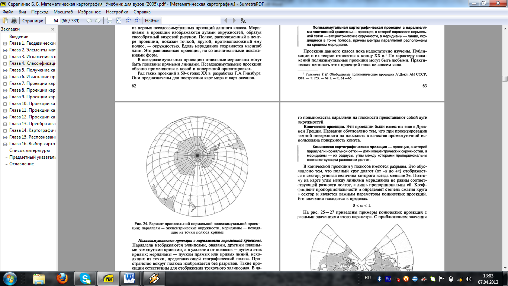Expand the Глава 9 bookmark node

click(5, 97)
